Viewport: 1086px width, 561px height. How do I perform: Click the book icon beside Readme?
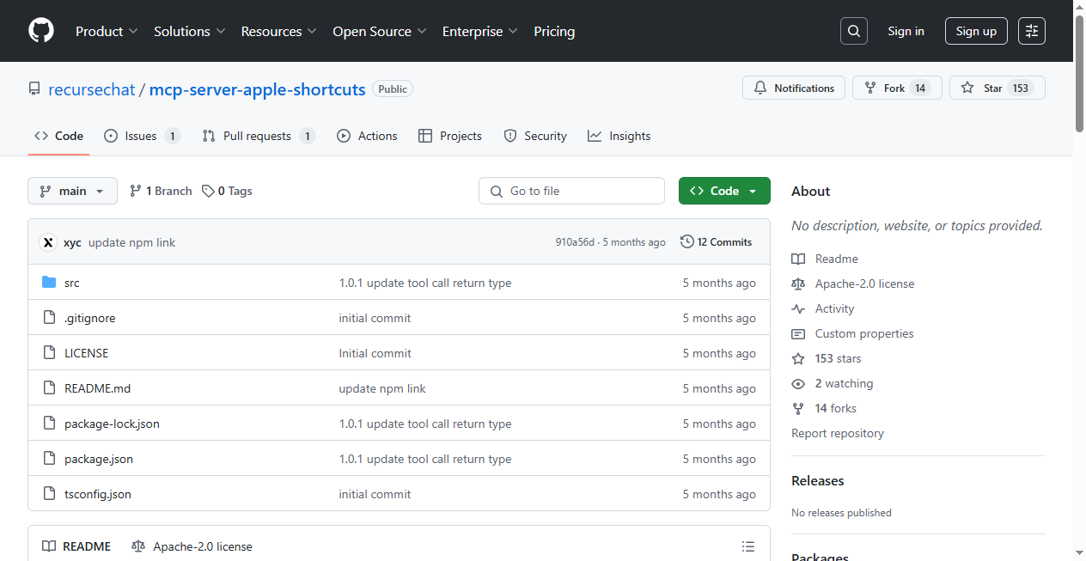click(798, 259)
